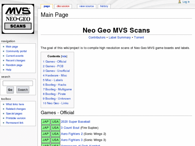Viewport: 195px width, 146px height.
Task: Jump to 9 Bootleg - Unknown section
Action: pyautogui.click(x=57, y=99)
